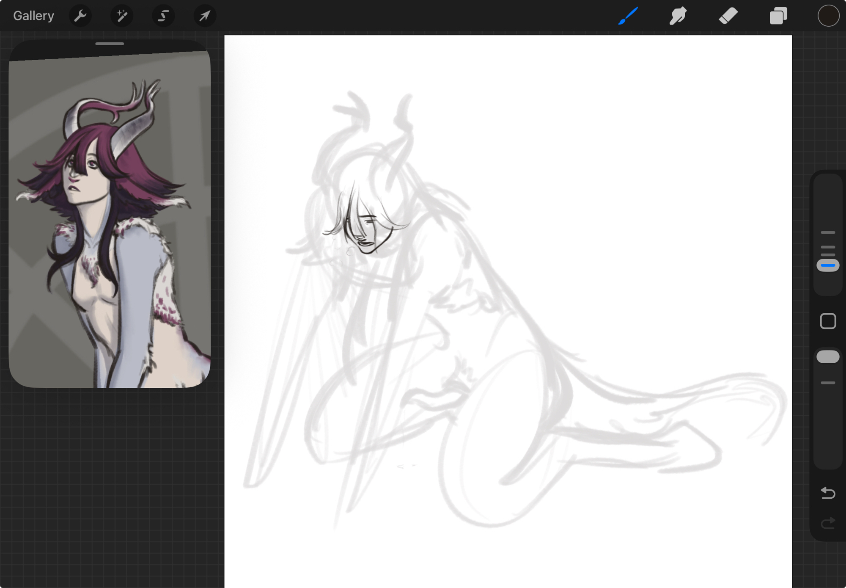Open the Selection tool
Image resolution: width=846 pixels, height=588 pixels.
(163, 16)
